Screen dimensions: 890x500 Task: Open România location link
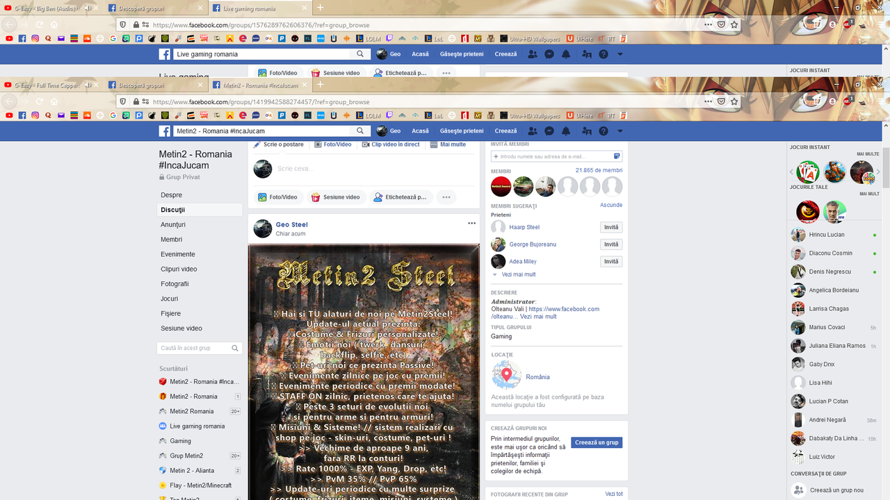pos(537,377)
